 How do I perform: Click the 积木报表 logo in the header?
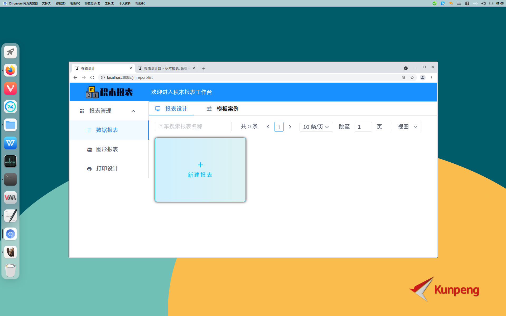109,92
